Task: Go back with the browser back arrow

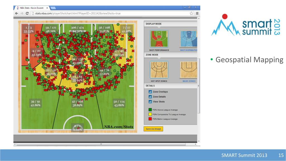Action: [x=16, y=13]
